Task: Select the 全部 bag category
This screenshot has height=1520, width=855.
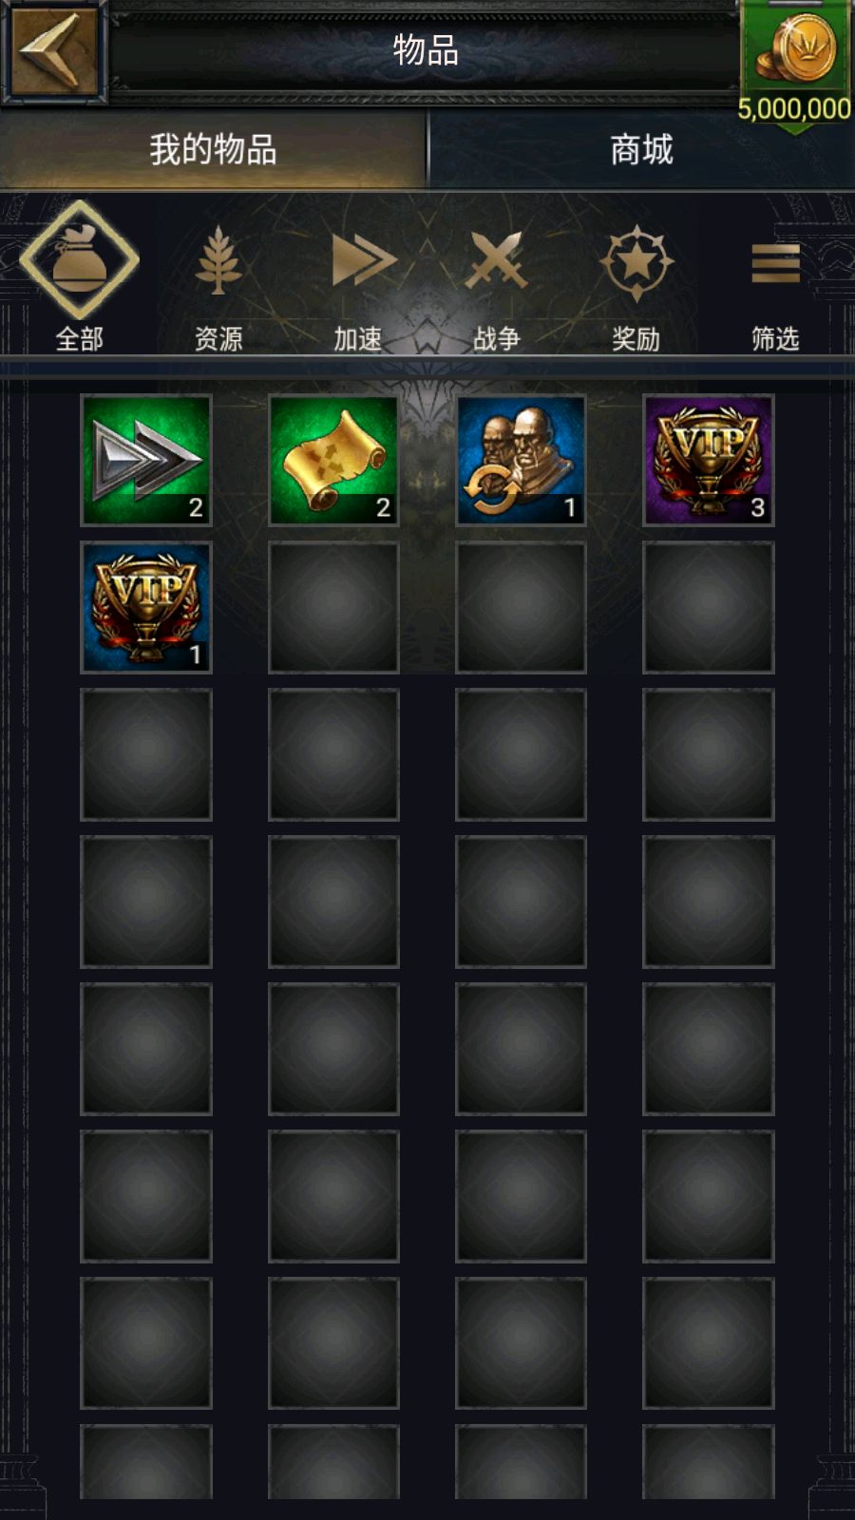Action: tap(79, 276)
